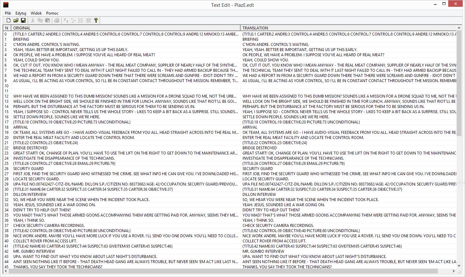The height and width of the screenshot is (277, 465).
Task: Select original "SETTLE DOWN PEOPLE" row 16
Action: 57,117
